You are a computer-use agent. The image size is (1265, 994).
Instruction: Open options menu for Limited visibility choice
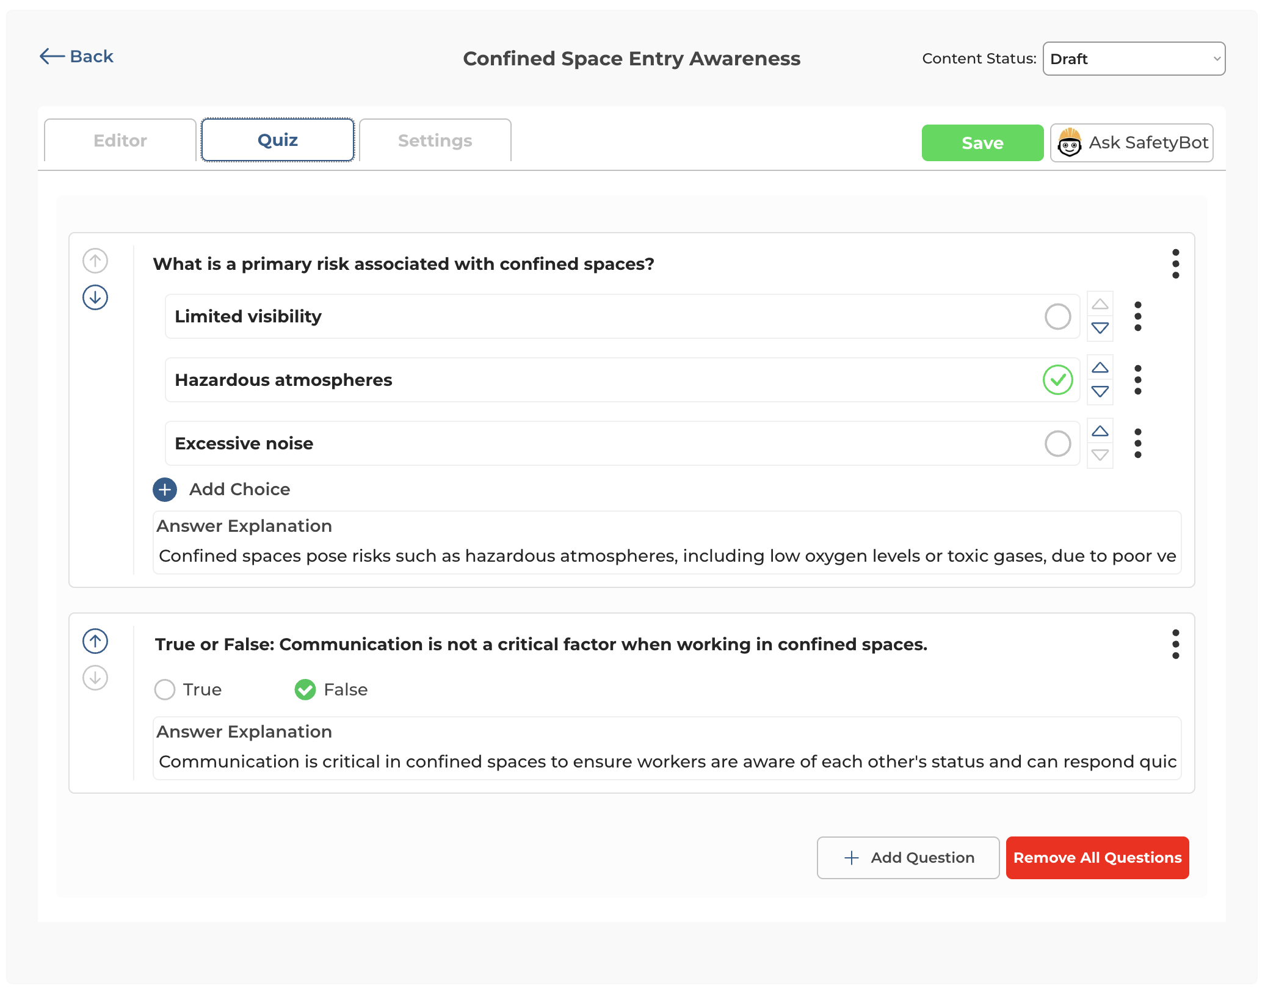[1138, 317]
